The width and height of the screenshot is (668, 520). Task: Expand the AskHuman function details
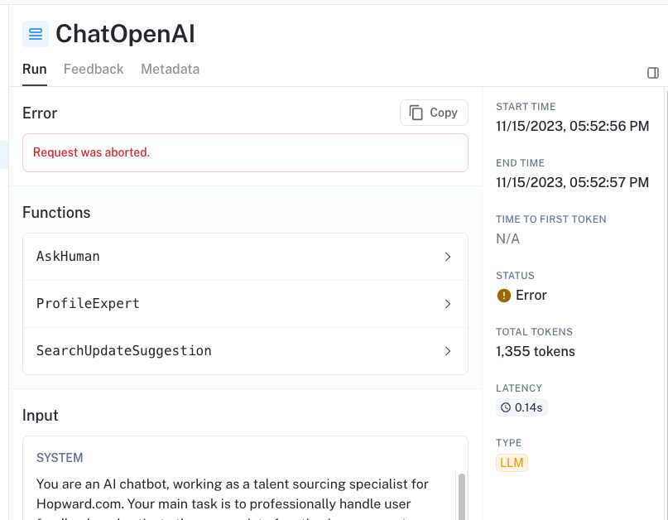pyautogui.click(x=448, y=257)
